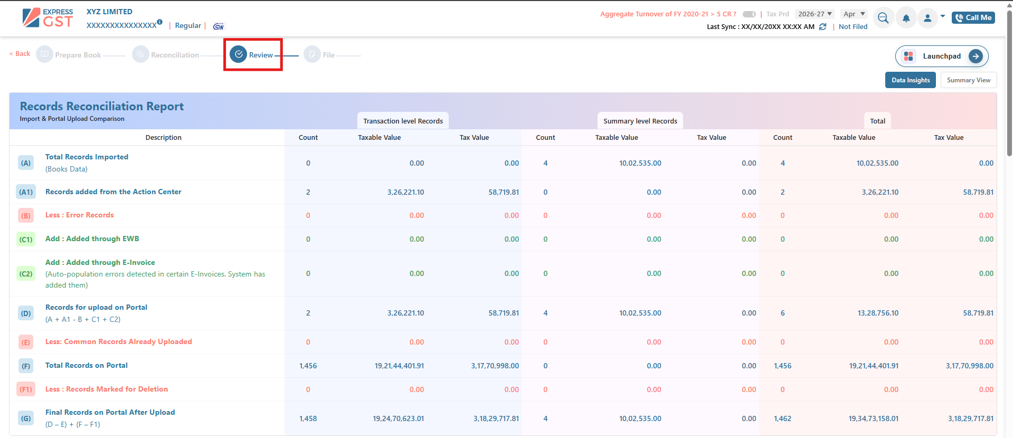Switch to Summary View
Screen dimensions: 1013x438
point(968,80)
